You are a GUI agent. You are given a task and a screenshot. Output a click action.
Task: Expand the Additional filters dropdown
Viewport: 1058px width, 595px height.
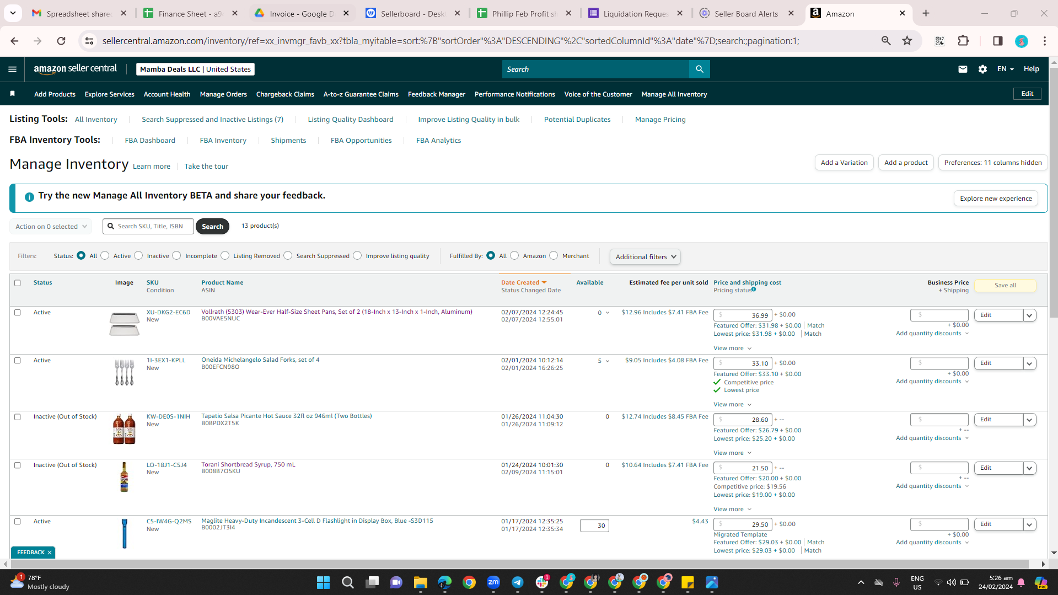tap(645, 257)
